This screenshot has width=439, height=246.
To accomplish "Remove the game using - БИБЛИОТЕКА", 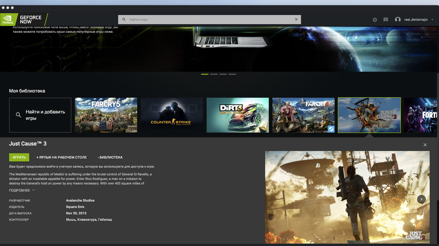I will (110, 157).
